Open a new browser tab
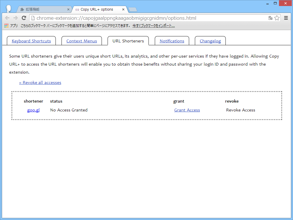The width and height of the screenshot is (293, 220). (133, 9)
